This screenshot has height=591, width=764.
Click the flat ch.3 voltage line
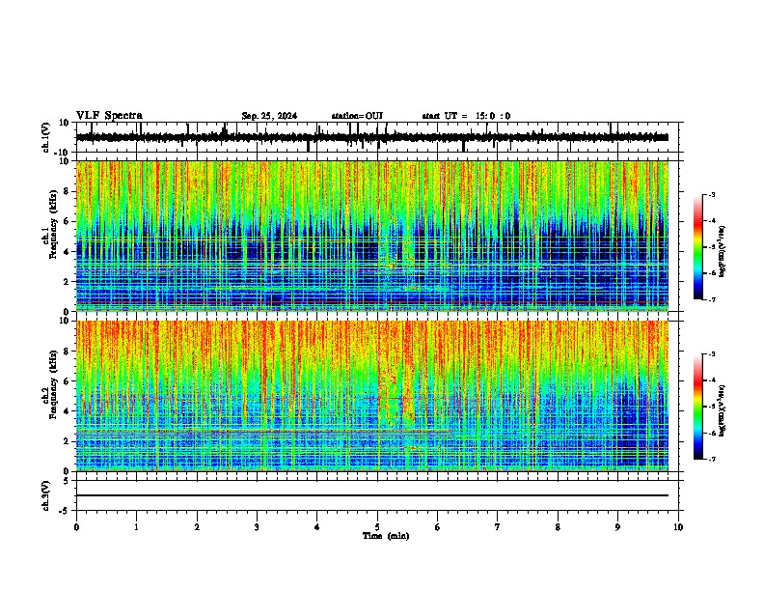[x=372, y=495]
